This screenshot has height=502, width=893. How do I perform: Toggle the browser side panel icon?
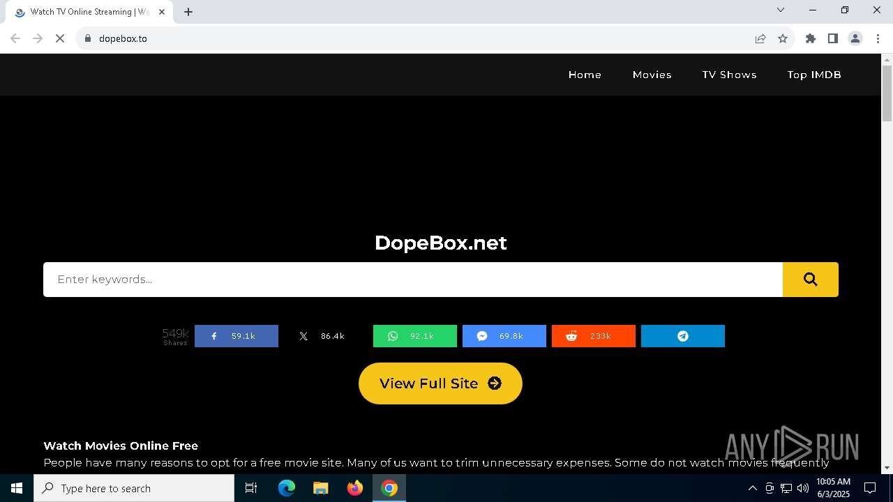click(x=833, y=38)
